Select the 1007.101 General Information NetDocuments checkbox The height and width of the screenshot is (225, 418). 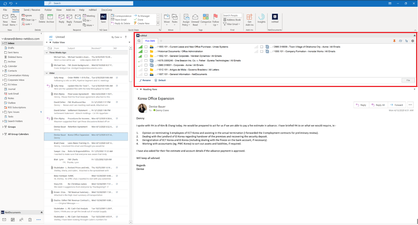point(146,74)
